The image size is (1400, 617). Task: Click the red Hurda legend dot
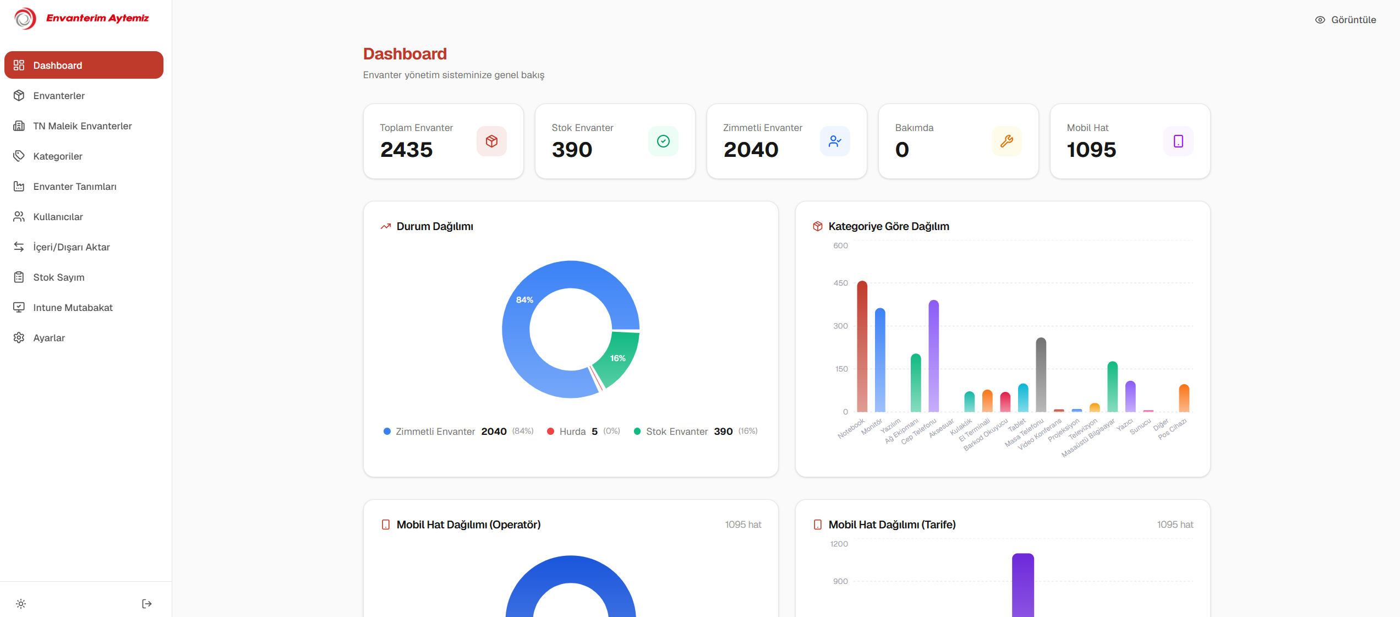tap(550, 432)
